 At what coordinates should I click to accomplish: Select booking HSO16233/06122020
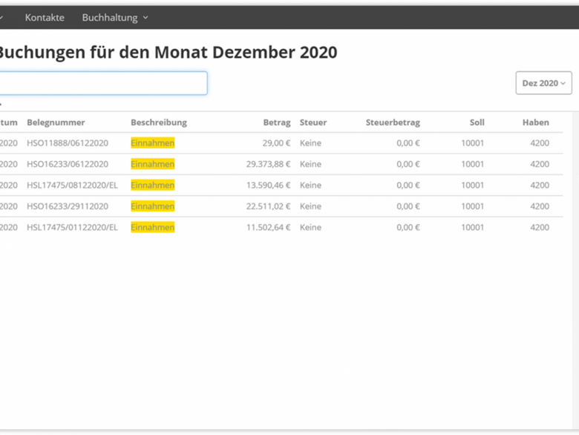pyautogui.click(x=68, y=164)
